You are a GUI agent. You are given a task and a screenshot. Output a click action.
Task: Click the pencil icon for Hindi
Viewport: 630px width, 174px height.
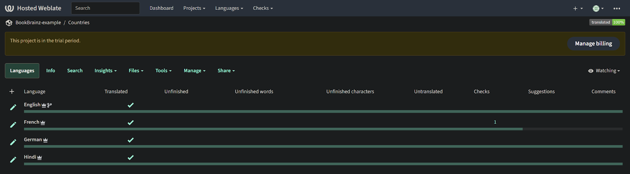13,159
